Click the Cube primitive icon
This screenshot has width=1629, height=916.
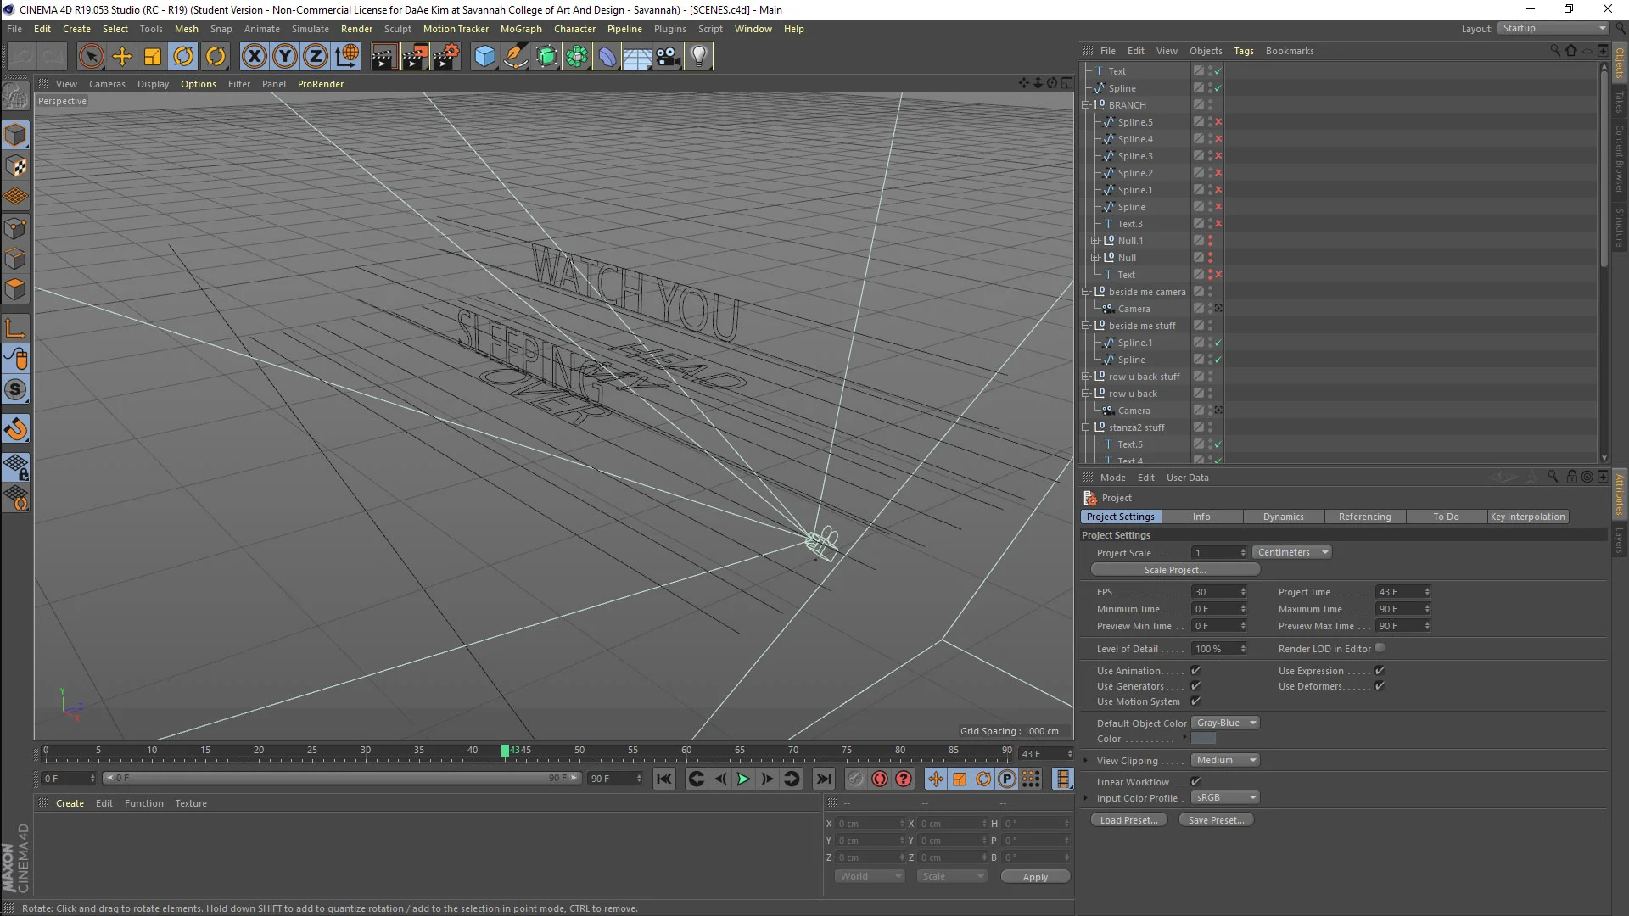click(x=484, y=57)
